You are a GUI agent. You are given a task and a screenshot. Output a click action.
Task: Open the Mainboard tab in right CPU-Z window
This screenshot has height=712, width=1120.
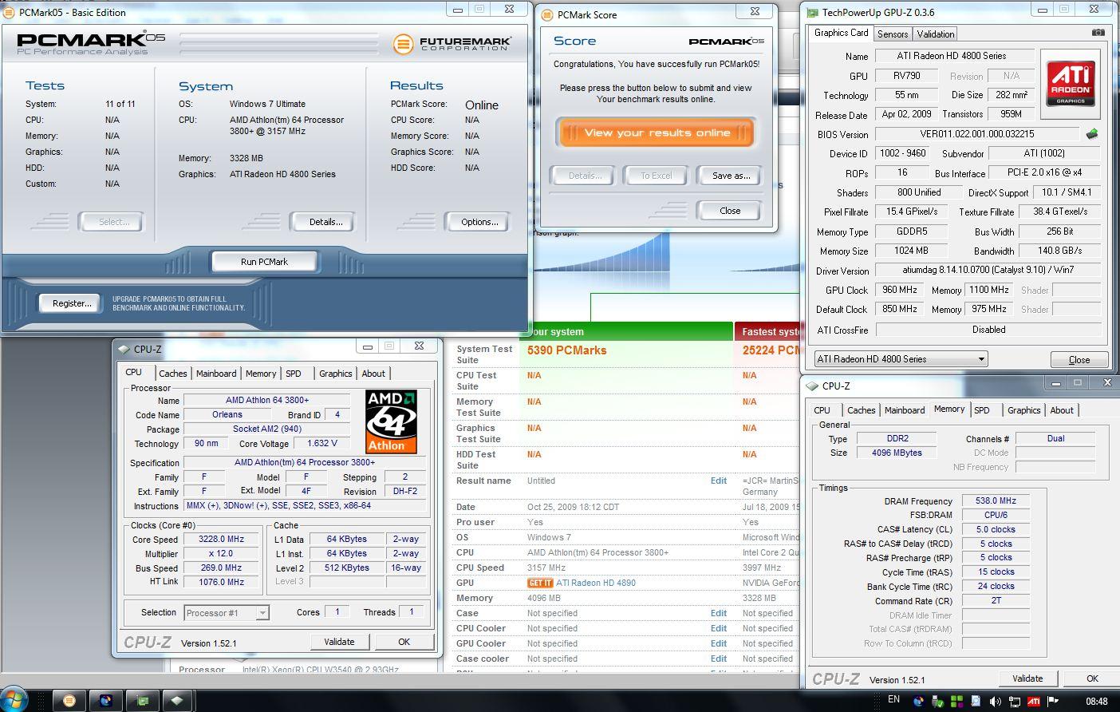[905, 410]
